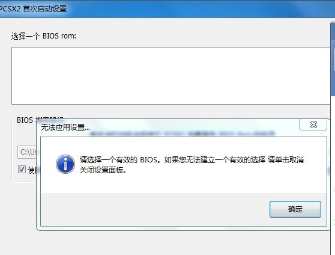Click the 无法应用设置... dialog title

coord(65,127)
